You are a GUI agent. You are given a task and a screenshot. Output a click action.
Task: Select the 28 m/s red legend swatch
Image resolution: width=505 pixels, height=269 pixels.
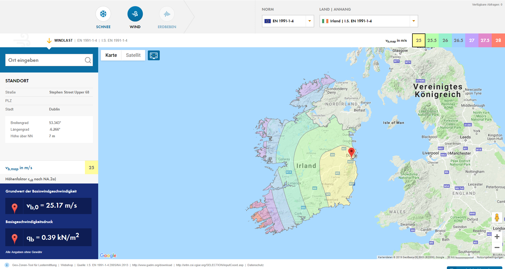[498, 40]
